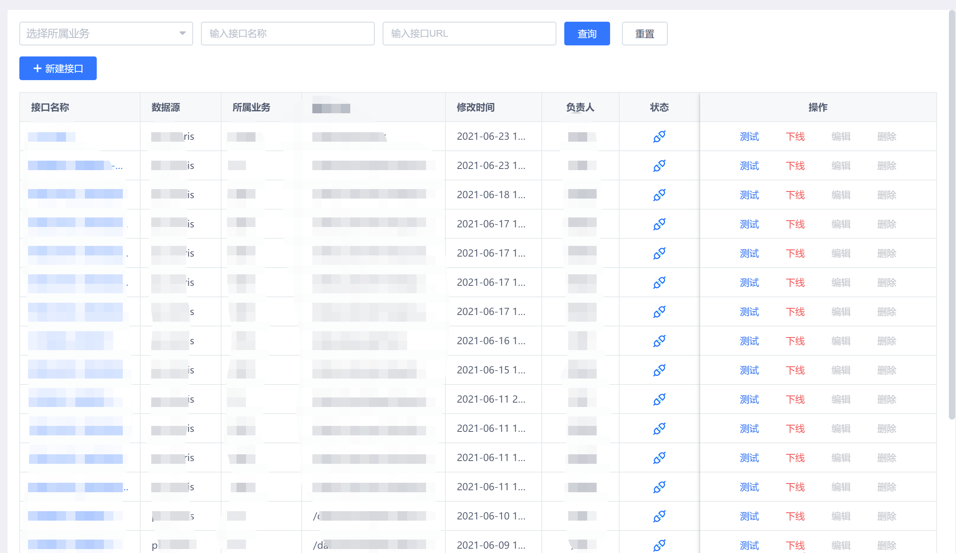Click the 下线 link on the 2021-06-18 row
Viewport: 956px width, 553px height.
click(795, 195)
